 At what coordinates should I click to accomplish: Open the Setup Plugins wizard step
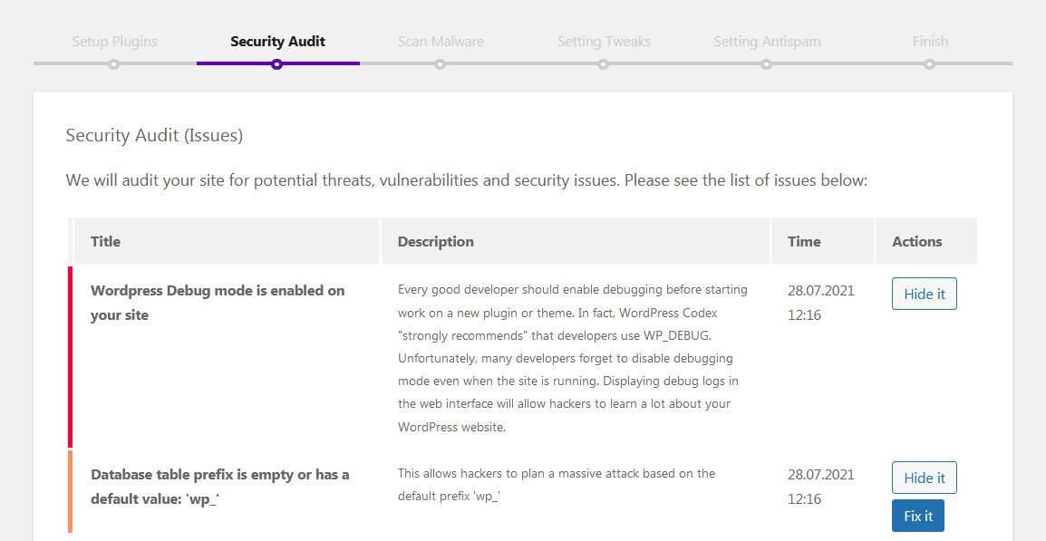tap(114, 42)
